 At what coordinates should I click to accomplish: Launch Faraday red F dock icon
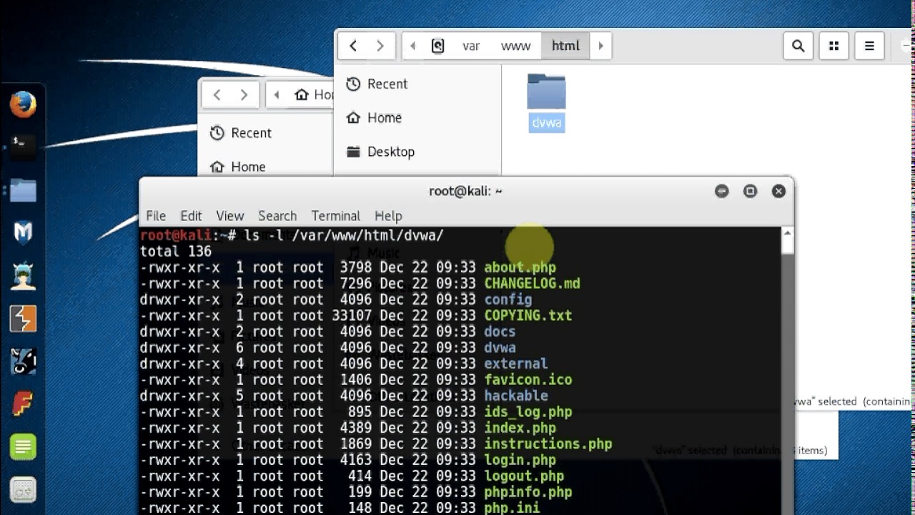[23, 404]
